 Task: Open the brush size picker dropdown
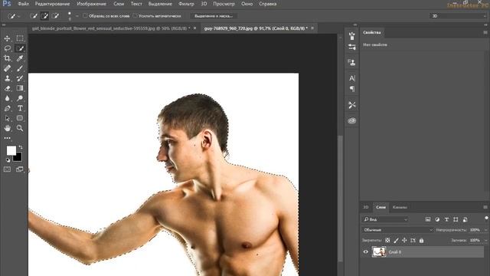[x=77, y=16]
